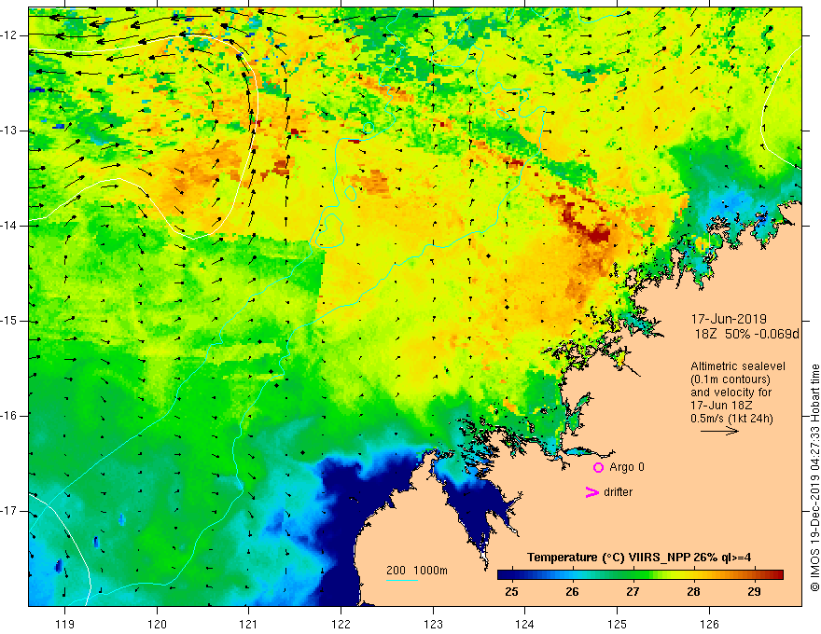Click the '200 1000m' depth contour label

417,571
